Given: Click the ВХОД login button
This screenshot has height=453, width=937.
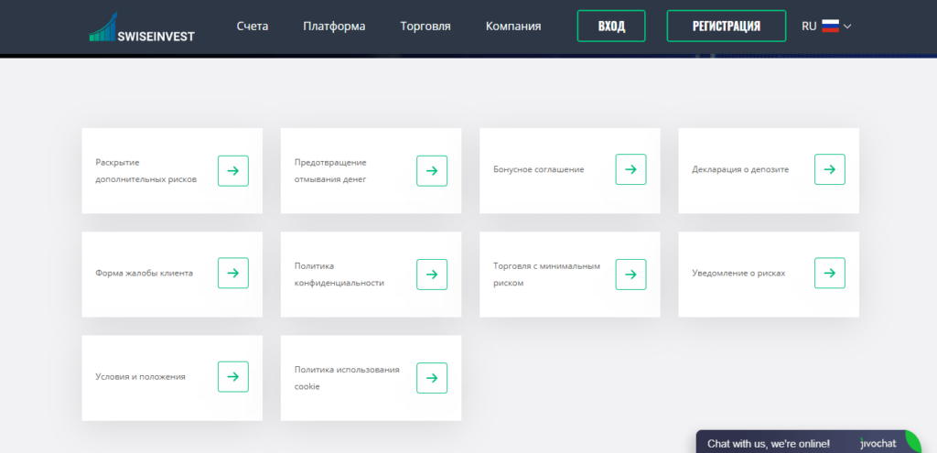Looking at the screenshot, I should coord(611,26).
